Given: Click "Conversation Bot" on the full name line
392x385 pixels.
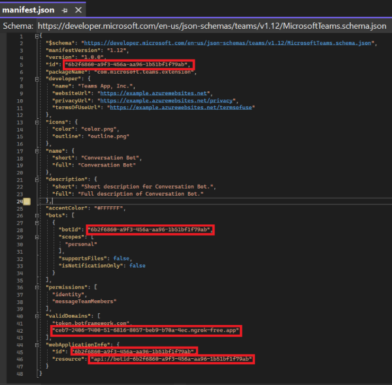Looking at the screenshot, I should coord(106,165).
